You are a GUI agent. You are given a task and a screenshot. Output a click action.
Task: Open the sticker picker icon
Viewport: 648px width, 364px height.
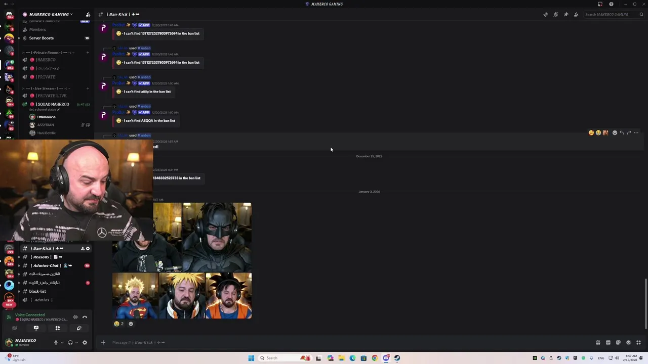(618, 342)
